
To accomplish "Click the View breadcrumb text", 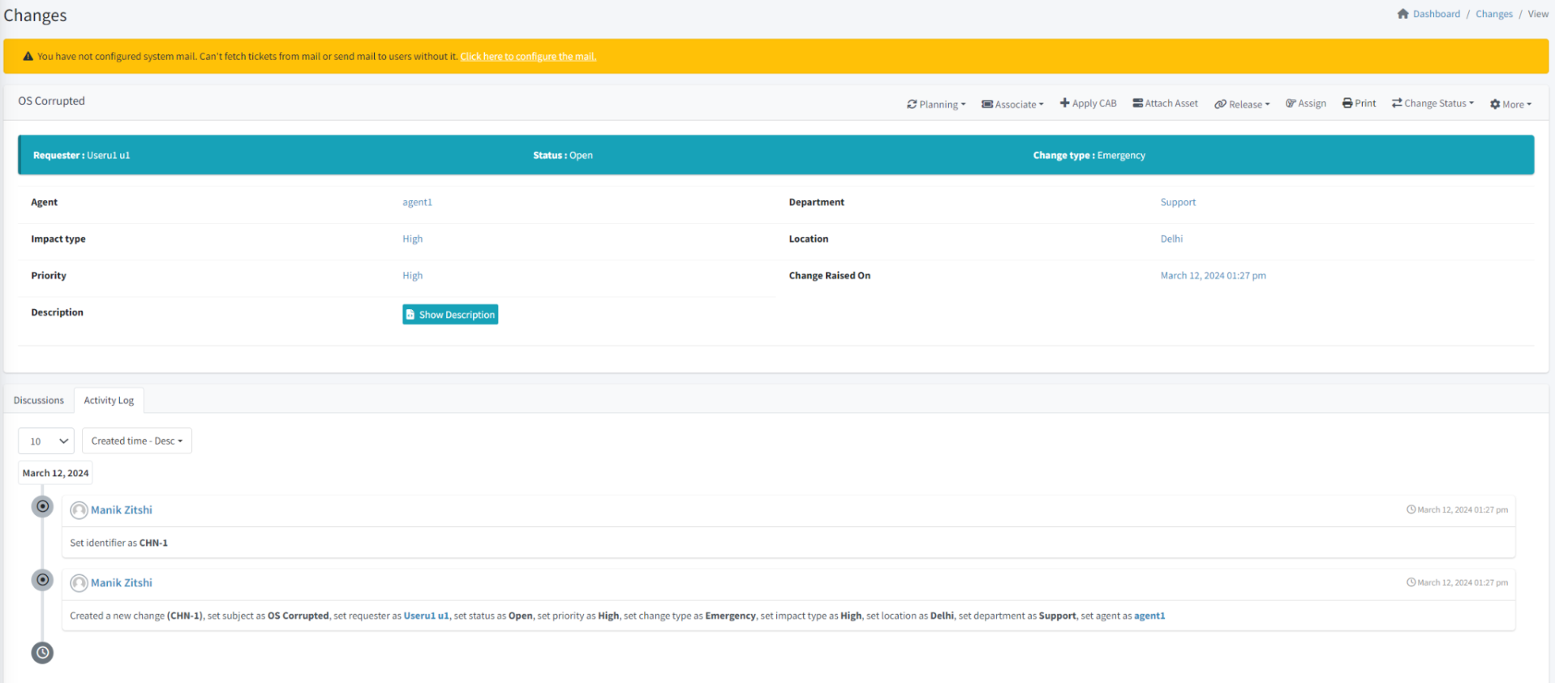I will [x=1538, y=14].
